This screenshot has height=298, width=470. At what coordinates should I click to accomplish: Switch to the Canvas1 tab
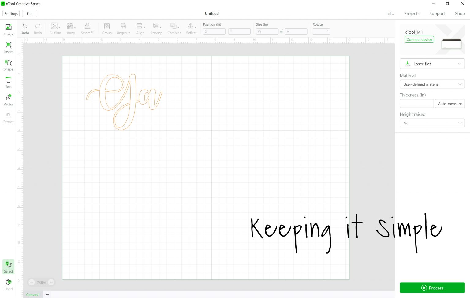(33, 294)
